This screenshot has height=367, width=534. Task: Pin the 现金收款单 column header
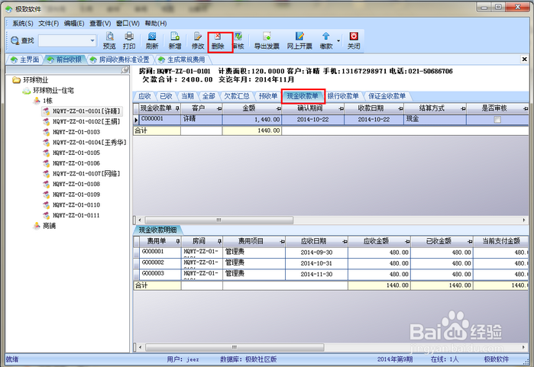(x=177, y=108)
